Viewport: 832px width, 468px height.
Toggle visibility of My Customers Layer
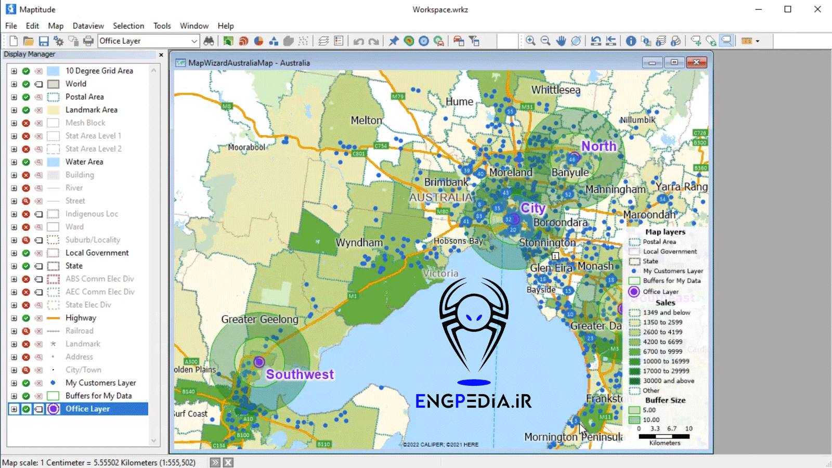click(x=26, y=383)
